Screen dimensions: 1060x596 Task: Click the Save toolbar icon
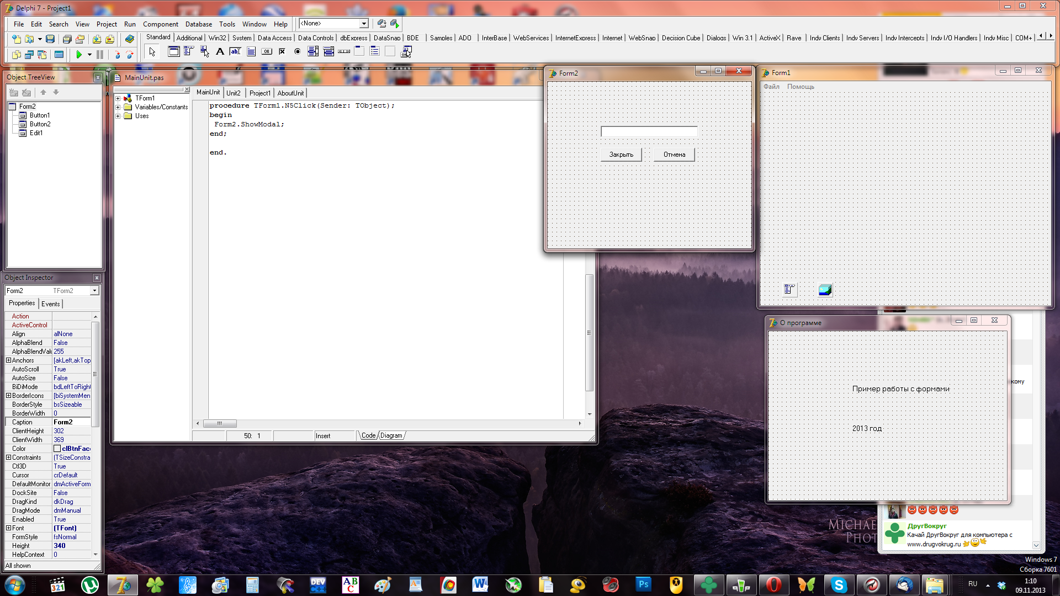(50, 39)
